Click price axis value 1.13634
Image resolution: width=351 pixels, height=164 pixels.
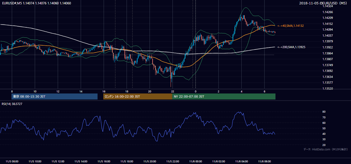328,77
